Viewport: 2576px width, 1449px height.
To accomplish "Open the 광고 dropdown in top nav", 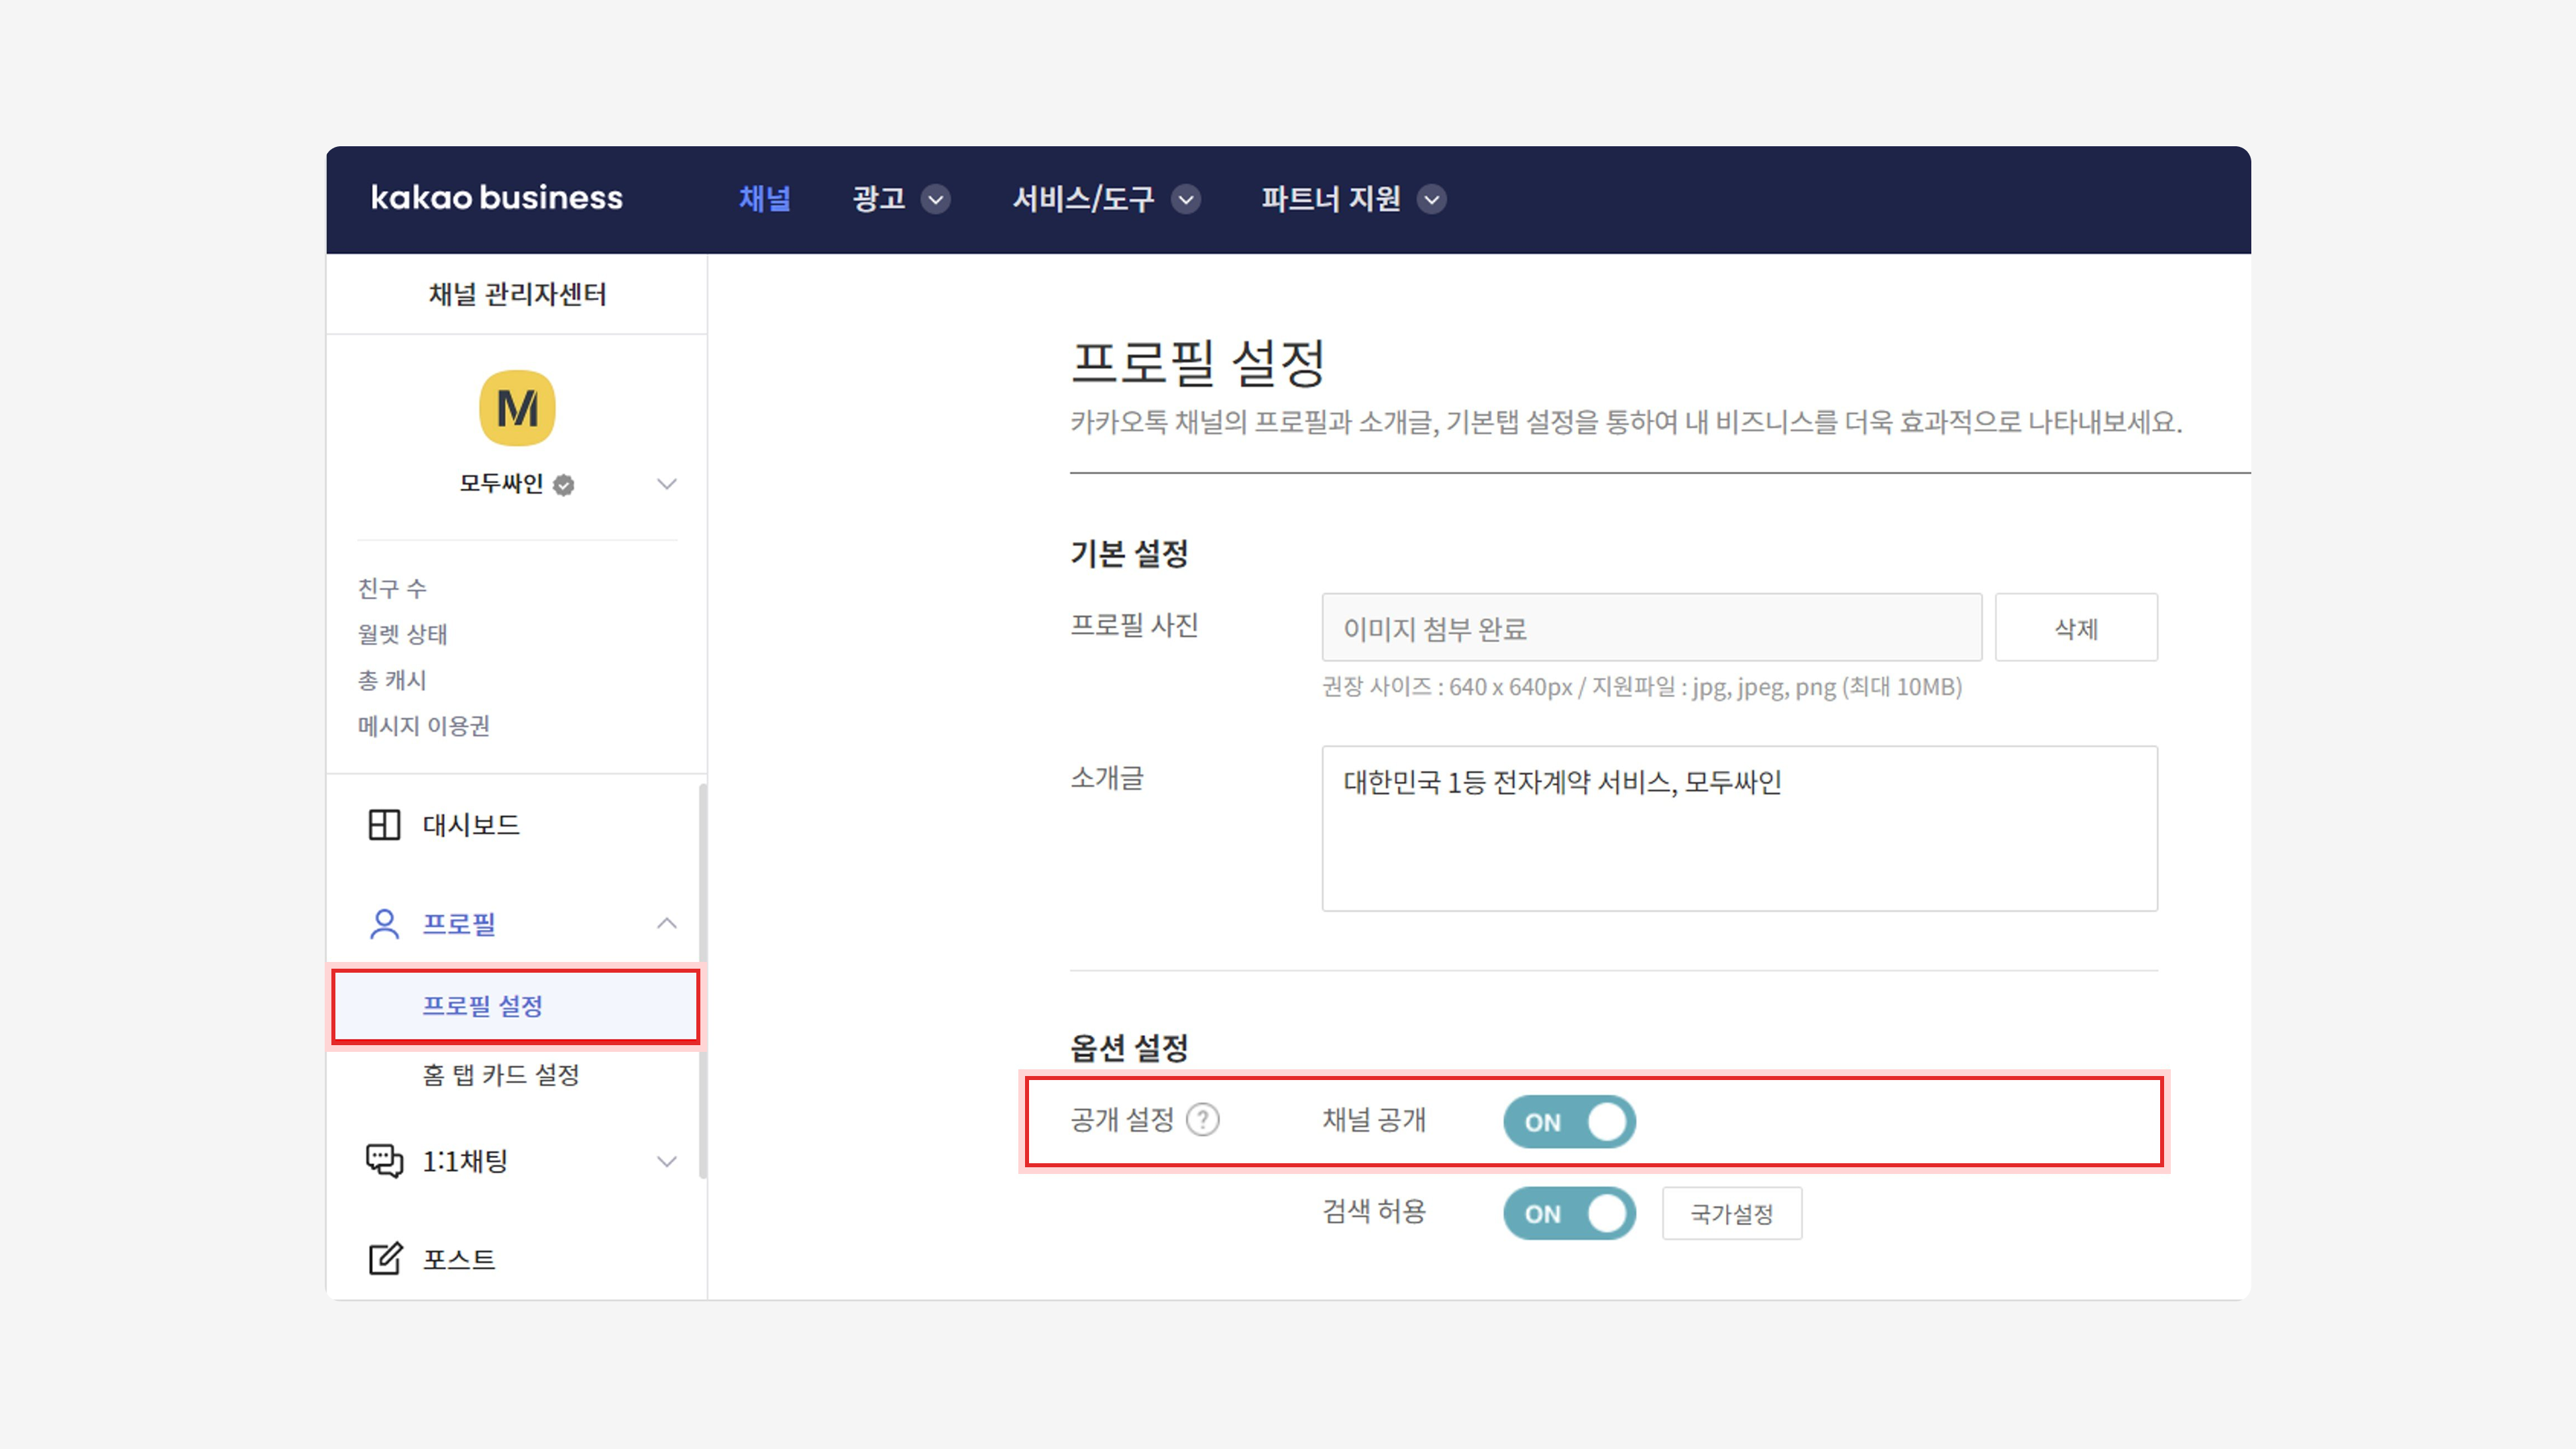I will tap(899, 199).
